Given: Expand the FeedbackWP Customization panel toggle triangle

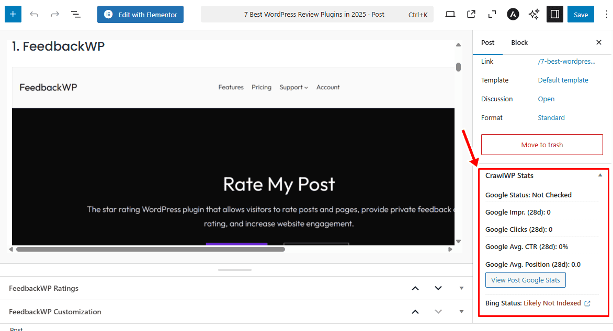Looking at the screenshot, I should [461, 312].
